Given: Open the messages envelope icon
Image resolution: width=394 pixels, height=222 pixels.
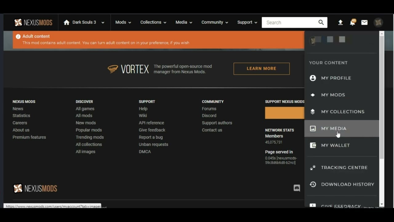Looking at the screenshot, I should (364, 23).
